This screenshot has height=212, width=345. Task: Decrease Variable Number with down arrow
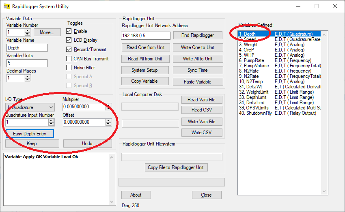(28, 34)
